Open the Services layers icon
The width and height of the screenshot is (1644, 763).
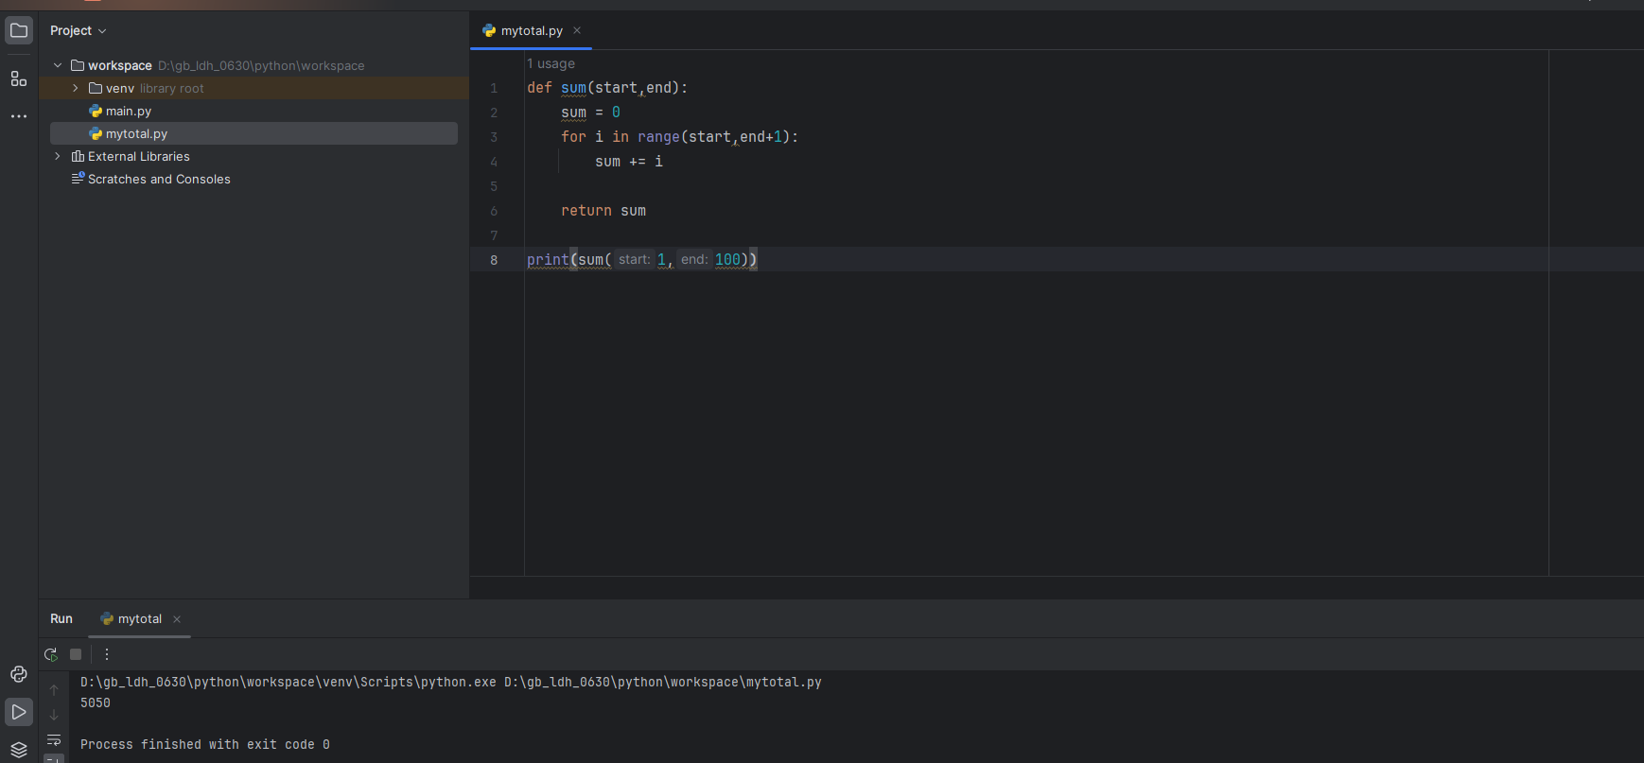tap(19, 750)
